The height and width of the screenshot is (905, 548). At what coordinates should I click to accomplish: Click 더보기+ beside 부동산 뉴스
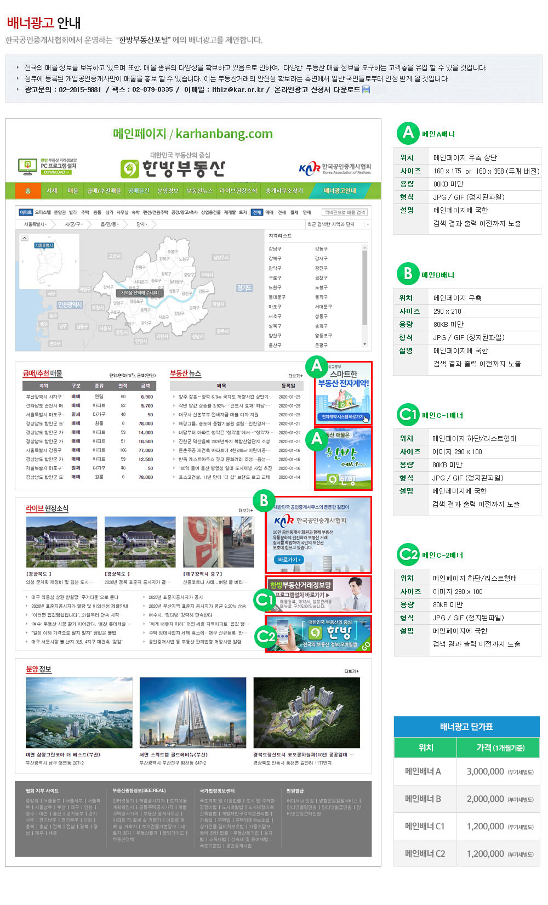[295, 376]
